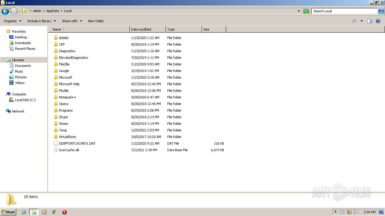Open the view options dropdown arrow
This screenshot has width=385, height=216.
pyautogui.click(x=362, y=21)
